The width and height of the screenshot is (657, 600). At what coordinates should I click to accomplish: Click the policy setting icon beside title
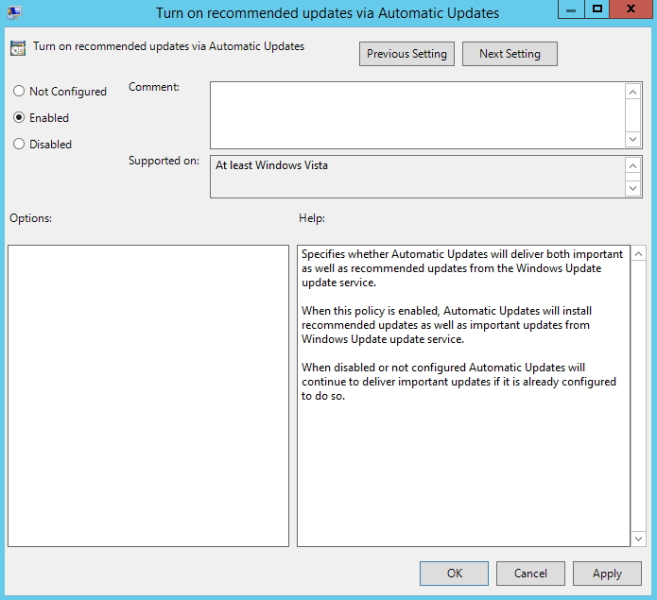[x=18, y=48]
